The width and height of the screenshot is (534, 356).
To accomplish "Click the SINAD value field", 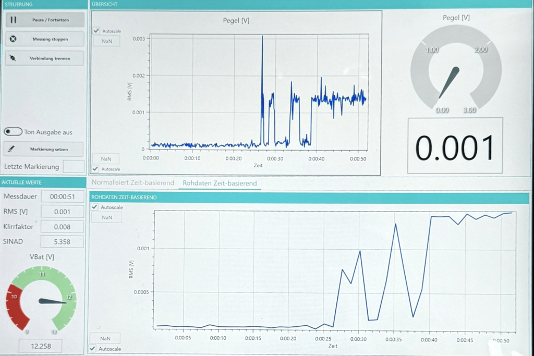I will pos(62,242).
